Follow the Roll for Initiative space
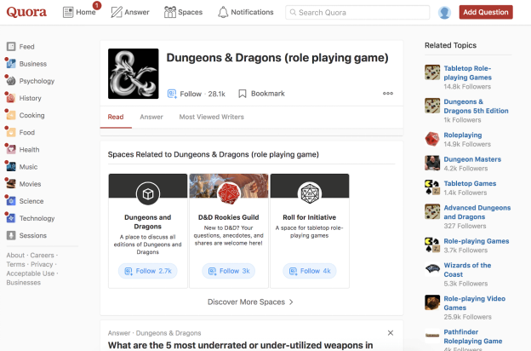This screenshot has height=351, width=531. 310,271
